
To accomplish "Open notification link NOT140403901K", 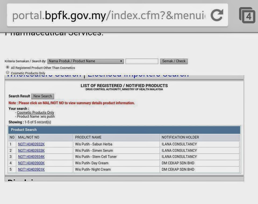I will click(x=31, y=169).
